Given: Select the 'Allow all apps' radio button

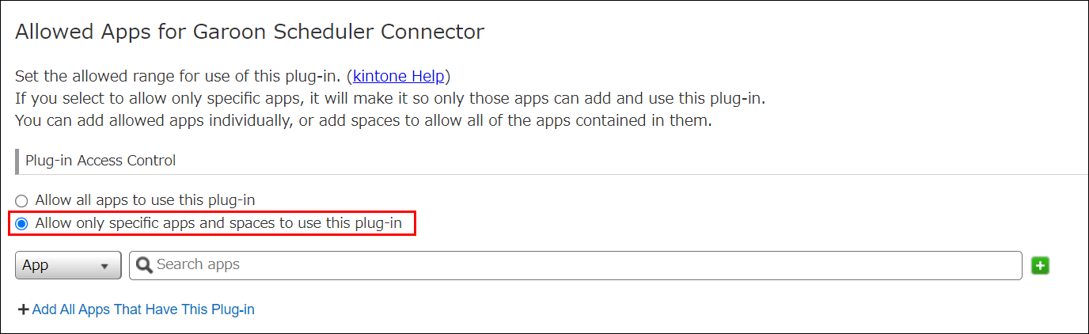Looking at the screenshot, I should click(22, 201).
